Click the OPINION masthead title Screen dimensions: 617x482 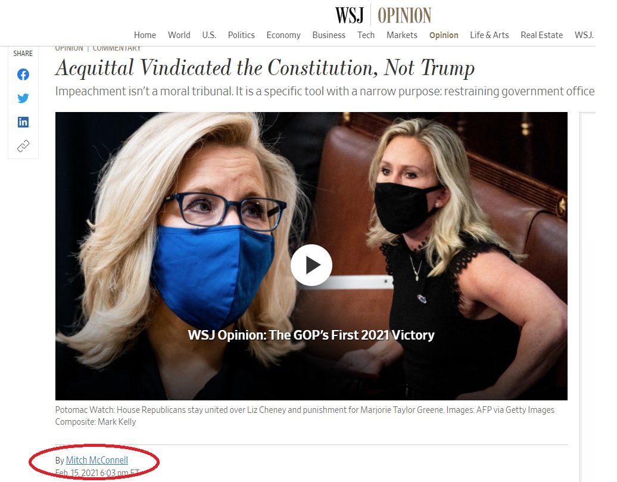click(x=404, y=15)
